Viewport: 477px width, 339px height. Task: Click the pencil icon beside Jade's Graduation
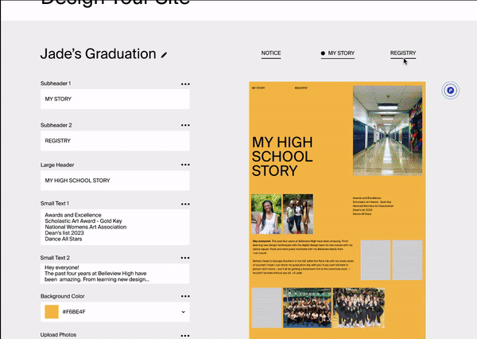tap(164, 55)
